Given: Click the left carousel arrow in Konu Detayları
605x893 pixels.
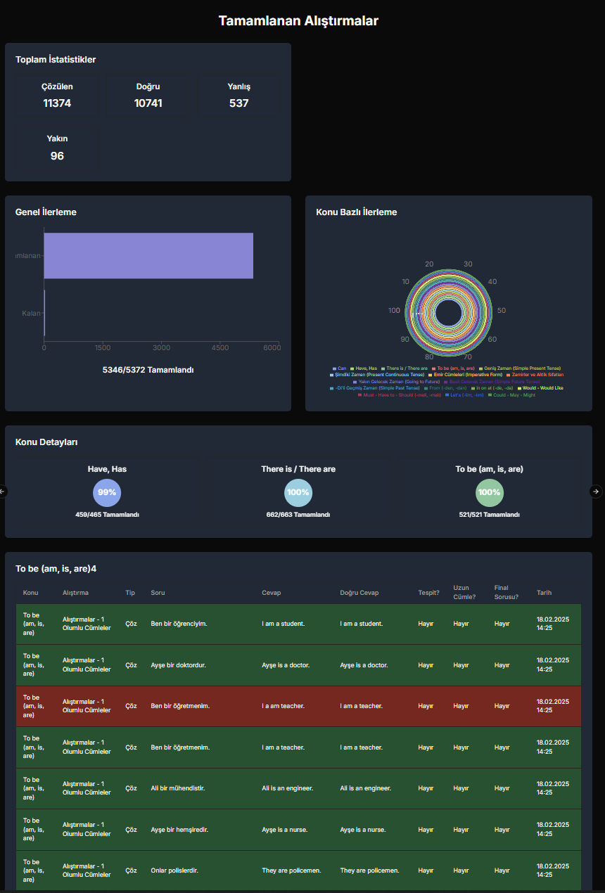Looking at the screenshot, I should point(2,492).
